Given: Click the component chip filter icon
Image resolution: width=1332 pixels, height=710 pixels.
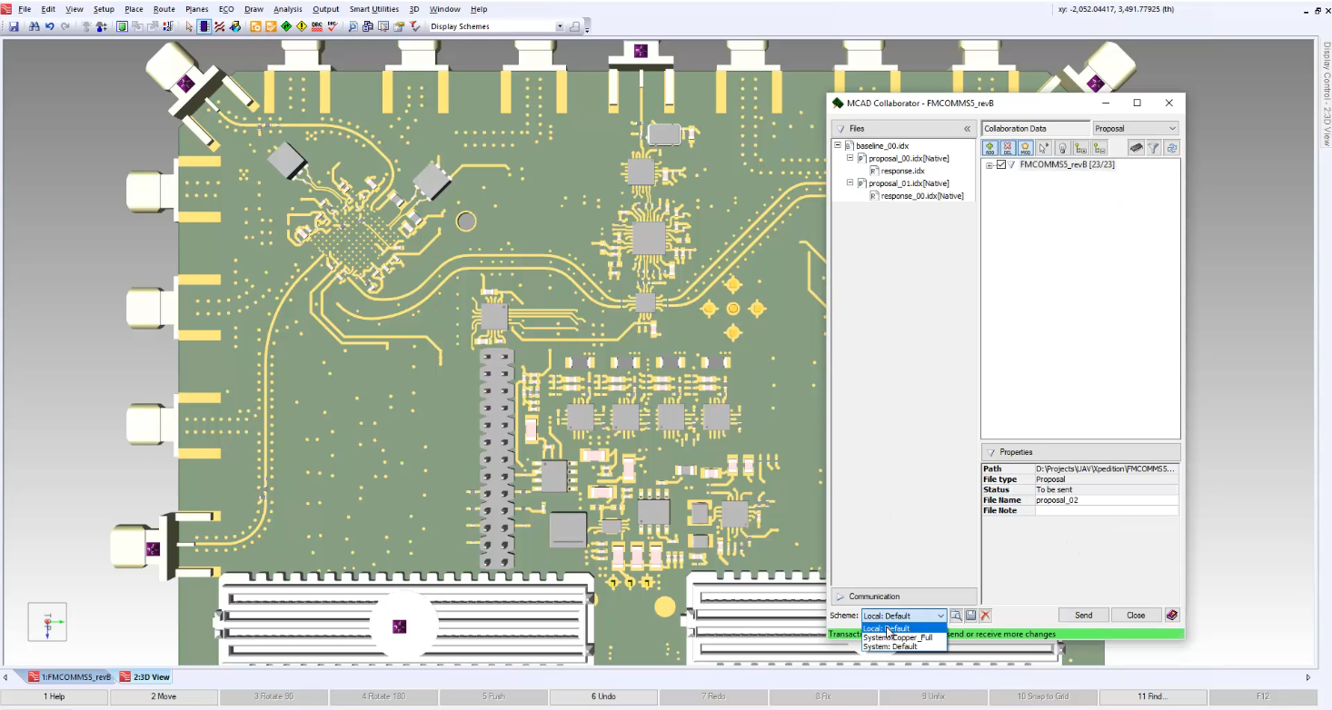Looking at the screenshot, I should pyautogui.click(x=1136, y=148).
